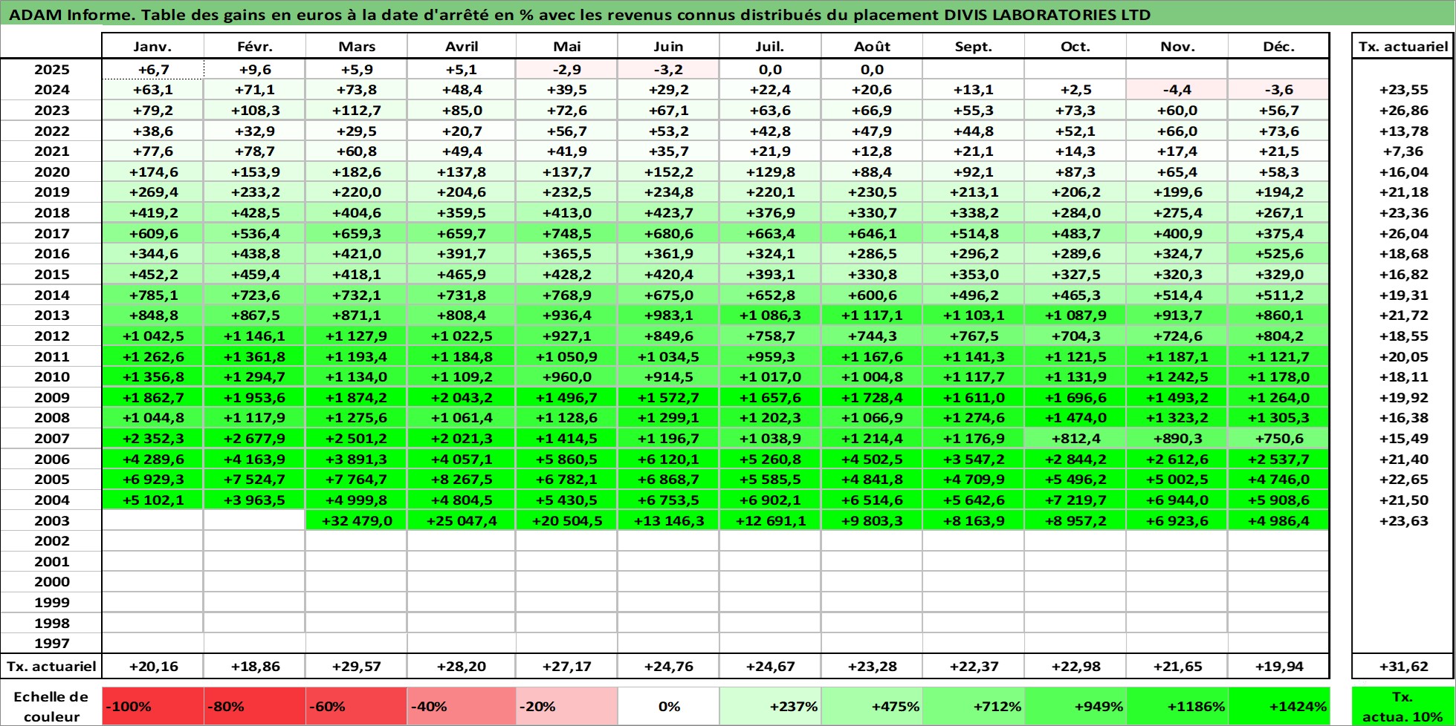Select the -80% scale cell
Image resolution: width=1456 pixels, height=726 pixels.
pyautogui.click(x=254, y=706)
